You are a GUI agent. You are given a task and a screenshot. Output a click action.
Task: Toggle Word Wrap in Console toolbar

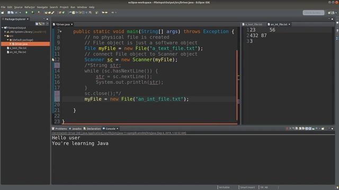click(303, 129)
